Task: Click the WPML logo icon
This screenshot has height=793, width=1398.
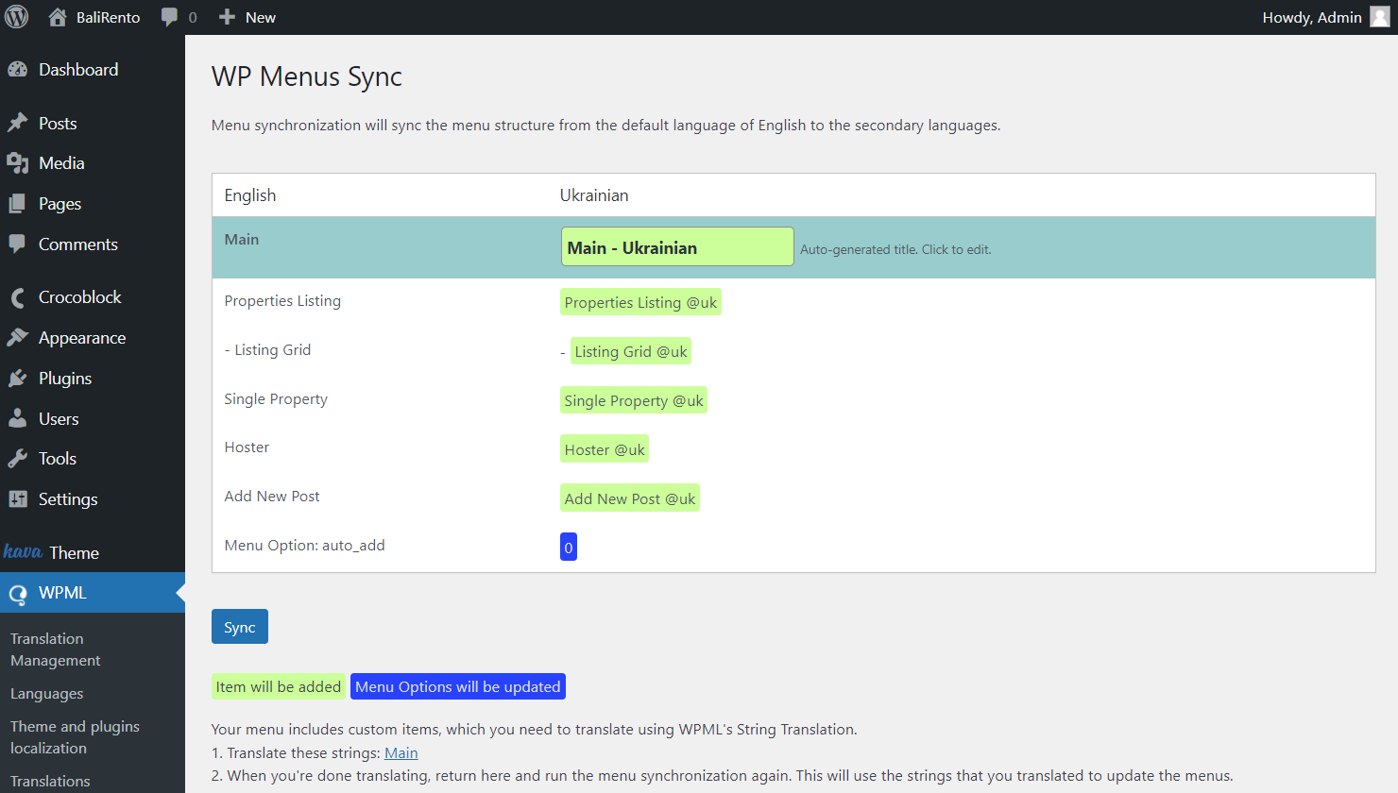Action: pyautogui.click(x=18, y=593)
